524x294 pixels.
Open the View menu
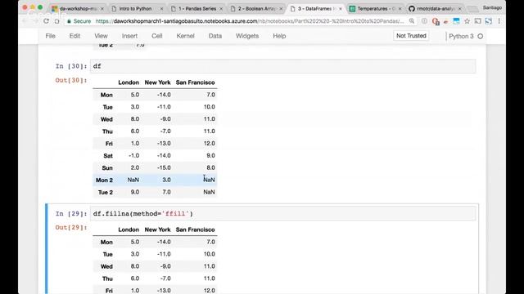click(x=101, y=36)
